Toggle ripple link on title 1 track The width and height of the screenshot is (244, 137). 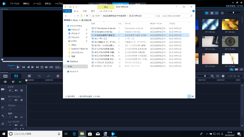[x=10, y=109]
